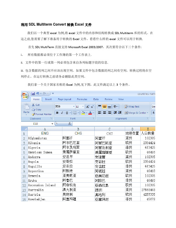The image size is (176, 228).
Task: Click the ENG header cell
Action: 45,133
